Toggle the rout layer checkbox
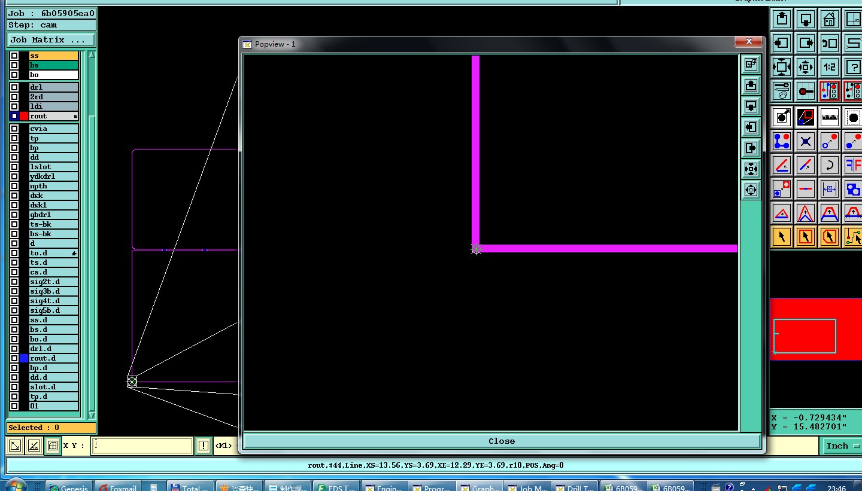 click(14, 116)
